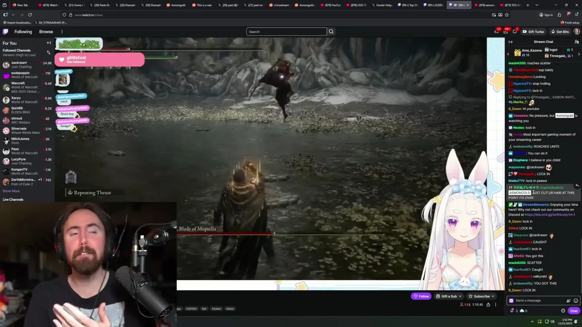Image resolution: width=582 pixels, height=327 pixels.
Task: Open the emote picker smiley icon
Action: [576, 301]
